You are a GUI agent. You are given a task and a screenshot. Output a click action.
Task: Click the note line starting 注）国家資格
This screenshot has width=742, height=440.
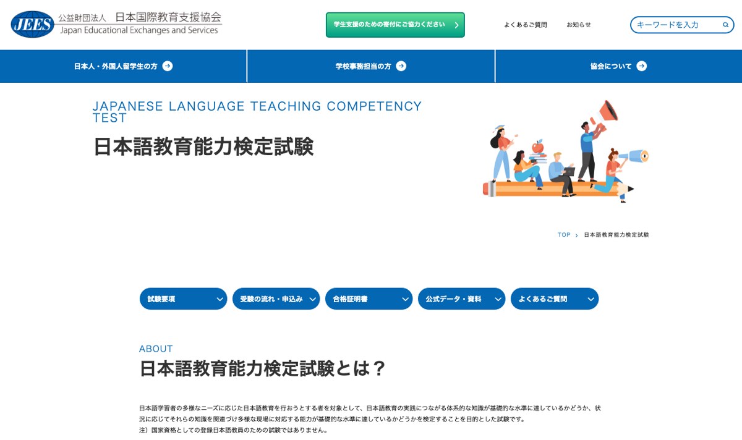(x=234, y=430)
